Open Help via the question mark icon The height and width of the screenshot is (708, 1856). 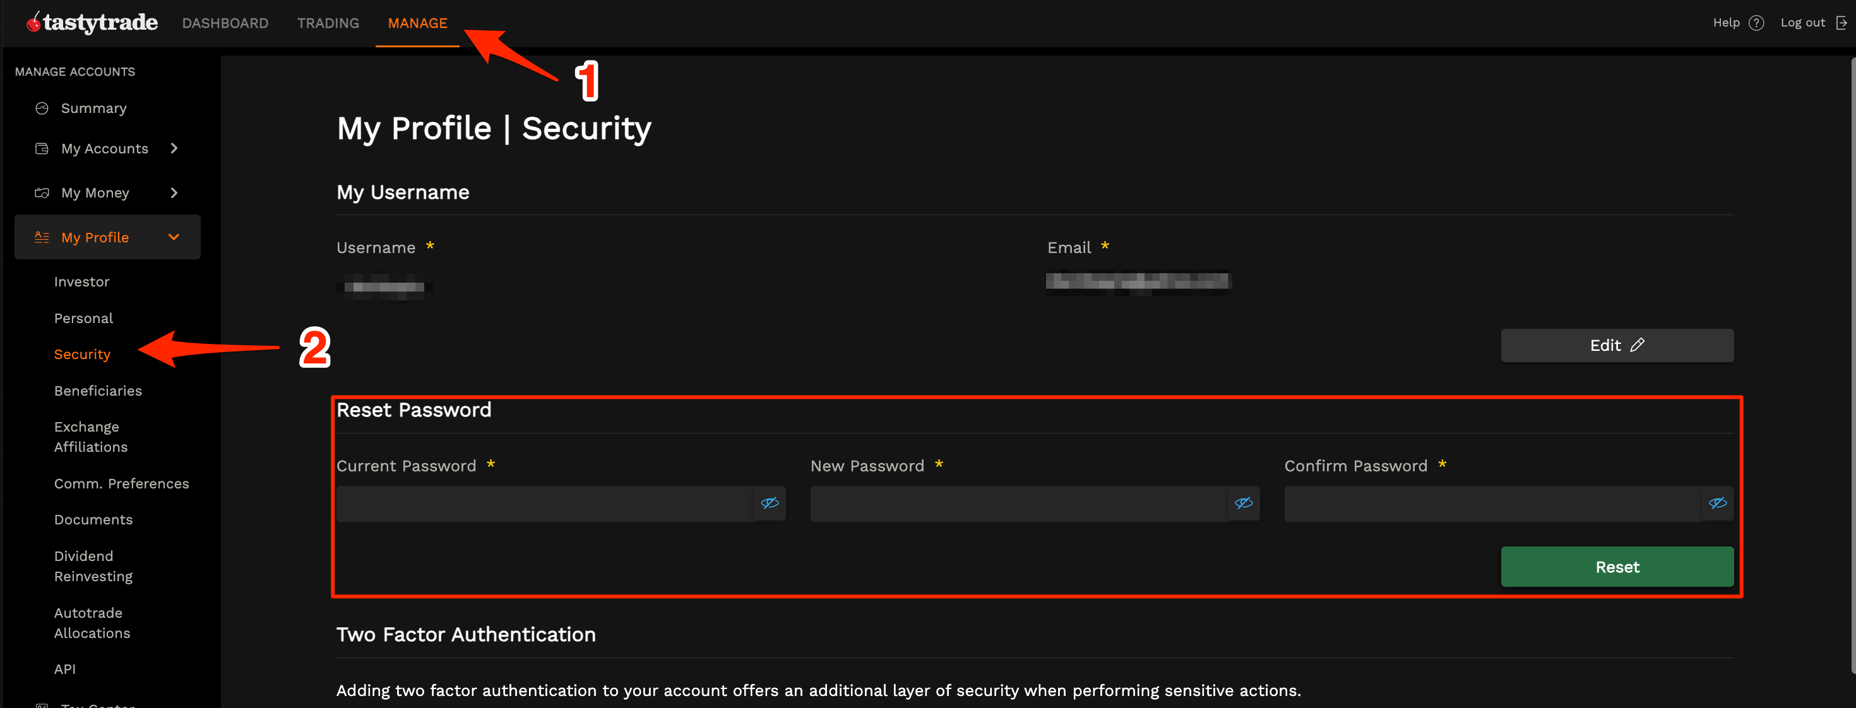click(1756, 22)
